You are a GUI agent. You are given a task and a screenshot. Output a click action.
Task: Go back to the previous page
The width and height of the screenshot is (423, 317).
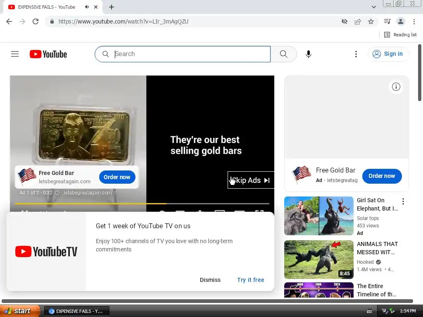pos(9,21)
